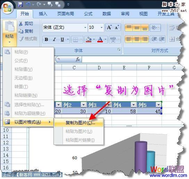Center cell text horizontally
The width and height of the screenshot is (189, 179).
tap(137, 39)
